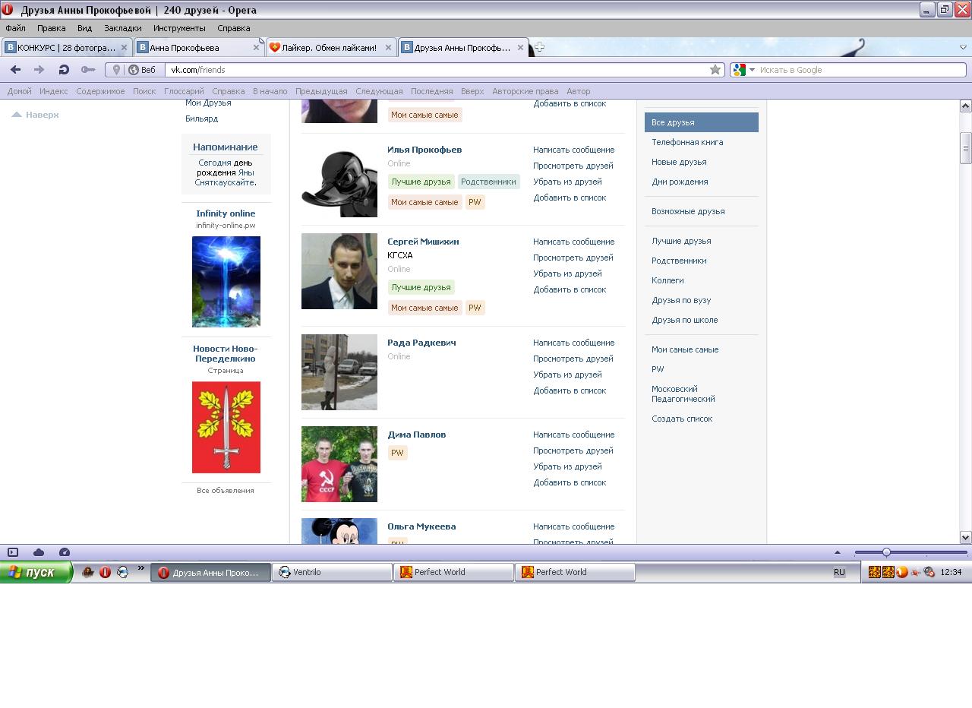Open Илья Прокофьев's profile
Image resolution: width=972 pixels, height=708 pixels.
pos(424,150)
